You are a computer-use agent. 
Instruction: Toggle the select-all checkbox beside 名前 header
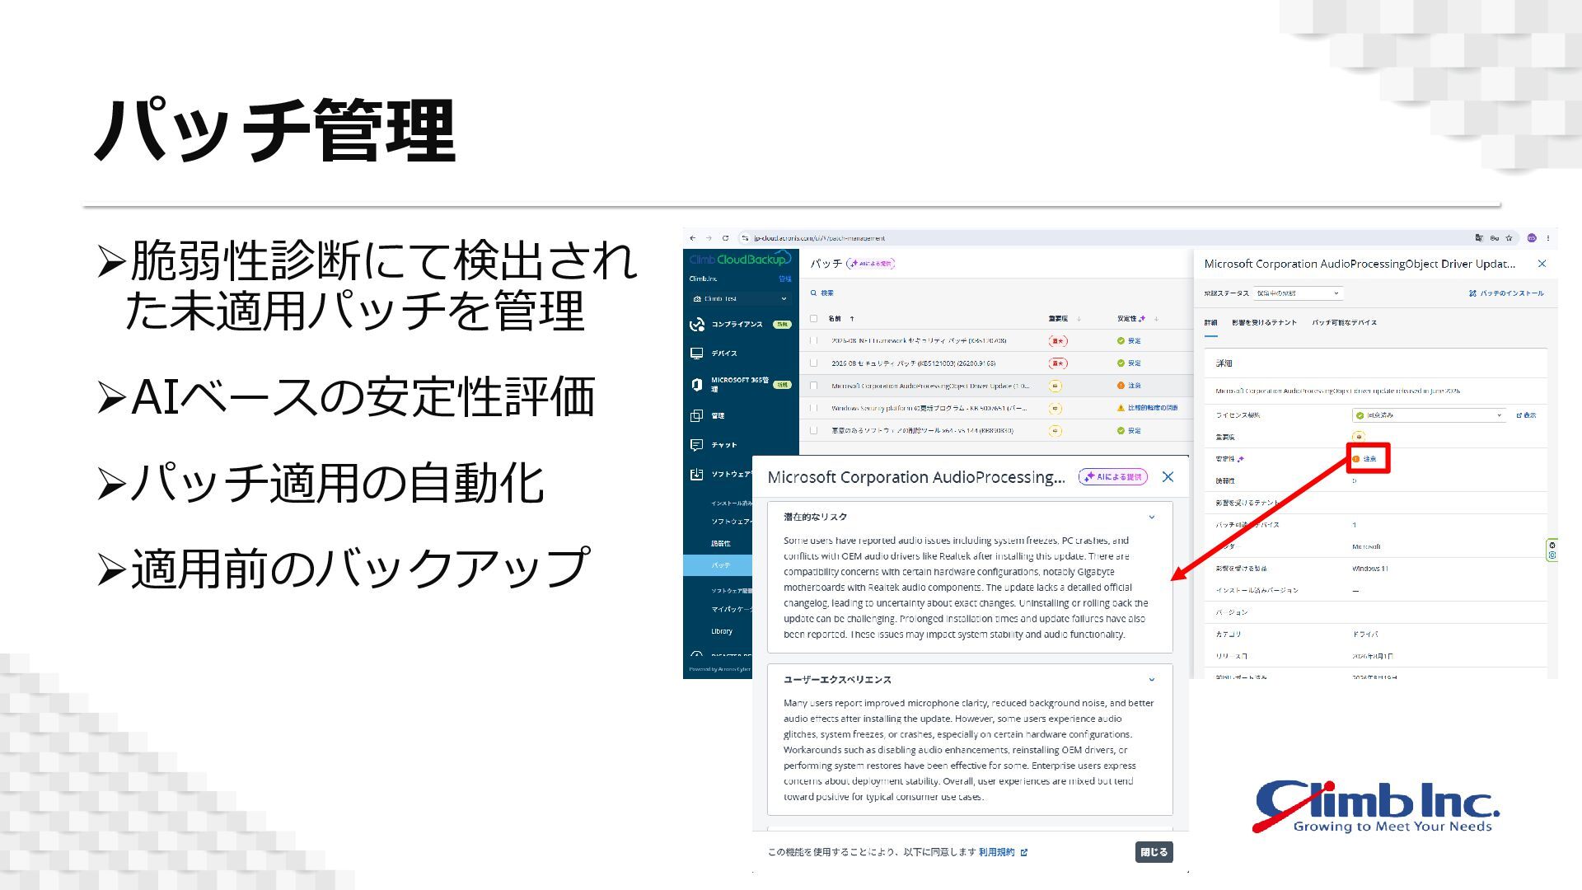click(814, 319)
